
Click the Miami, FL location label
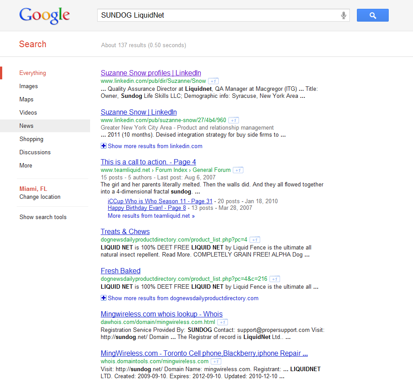tap(33, 189)
